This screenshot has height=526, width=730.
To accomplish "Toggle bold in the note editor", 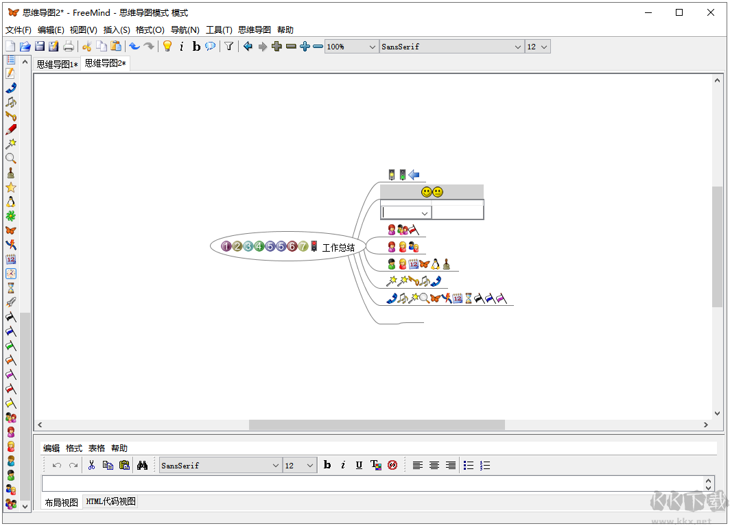I will pos(327,465).
